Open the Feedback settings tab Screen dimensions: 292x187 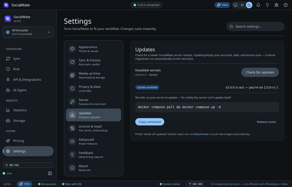(94, 155)
